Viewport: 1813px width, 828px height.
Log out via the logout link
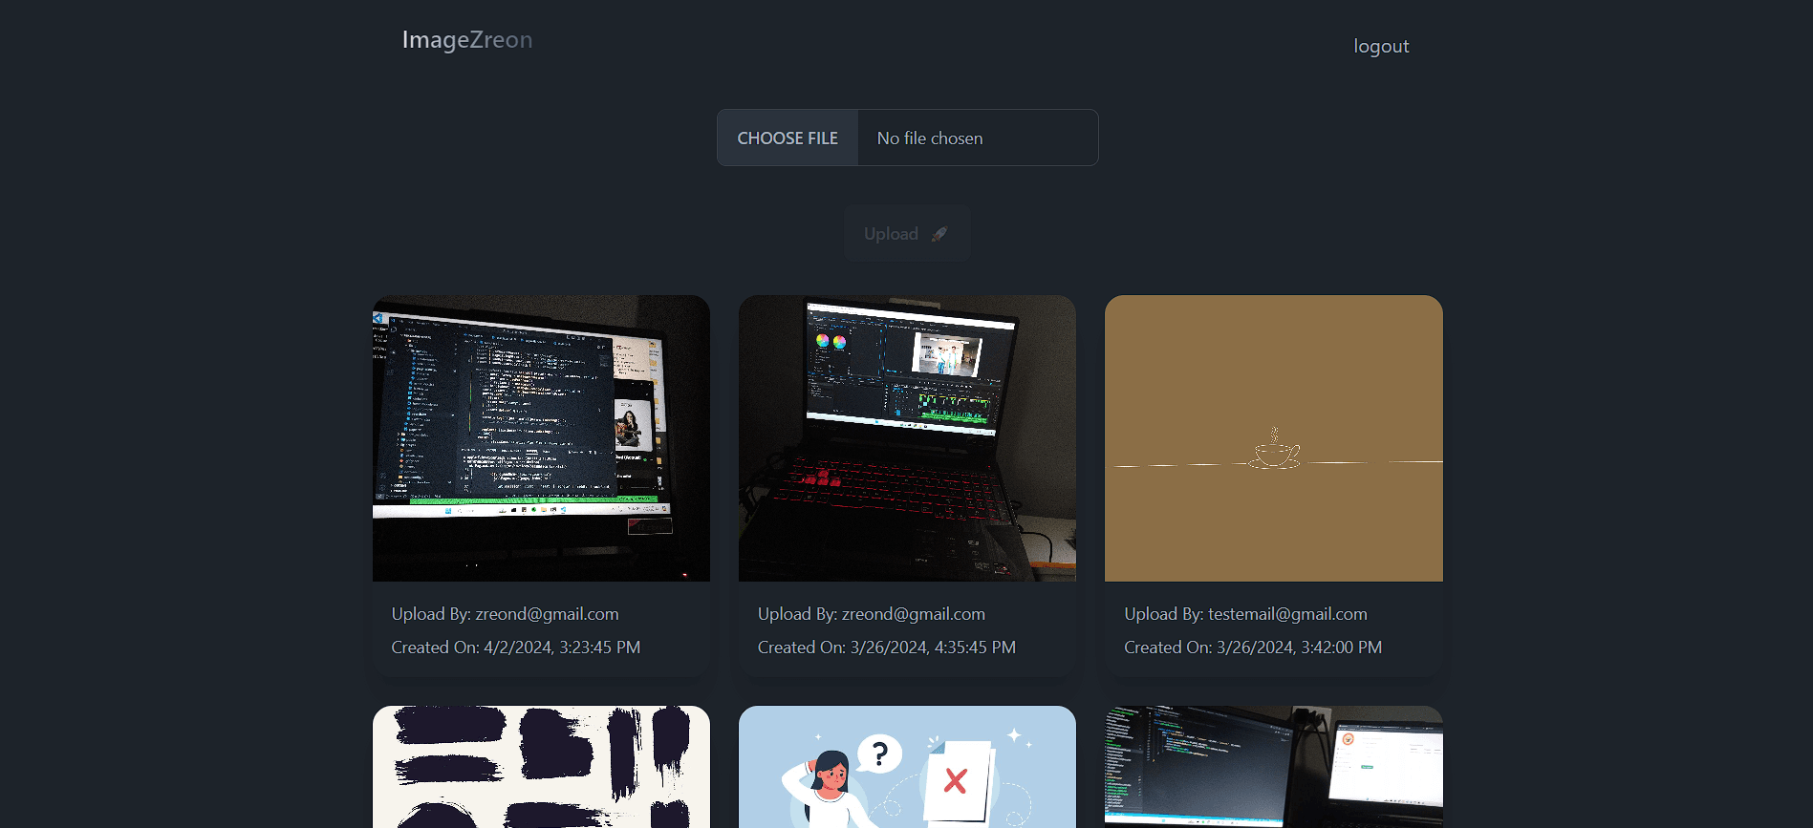pyautogui.click(x=1381, y=46)
